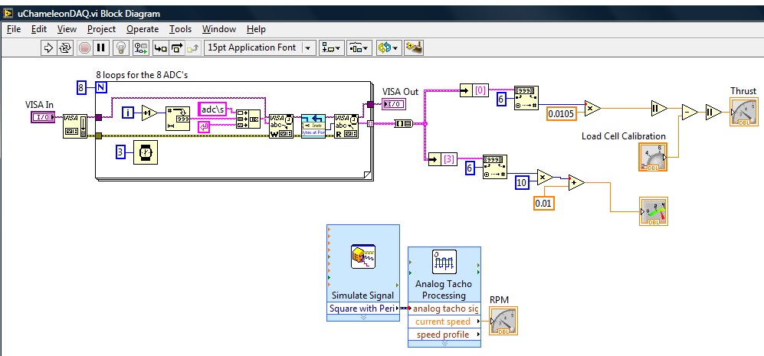Open the Align Objects dropdown

331,47
